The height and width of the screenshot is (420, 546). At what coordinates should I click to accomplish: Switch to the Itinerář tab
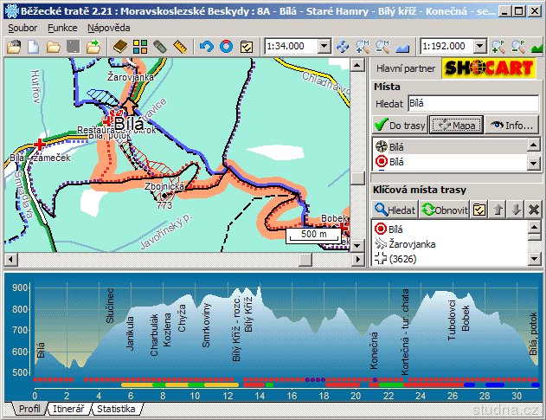68,408
